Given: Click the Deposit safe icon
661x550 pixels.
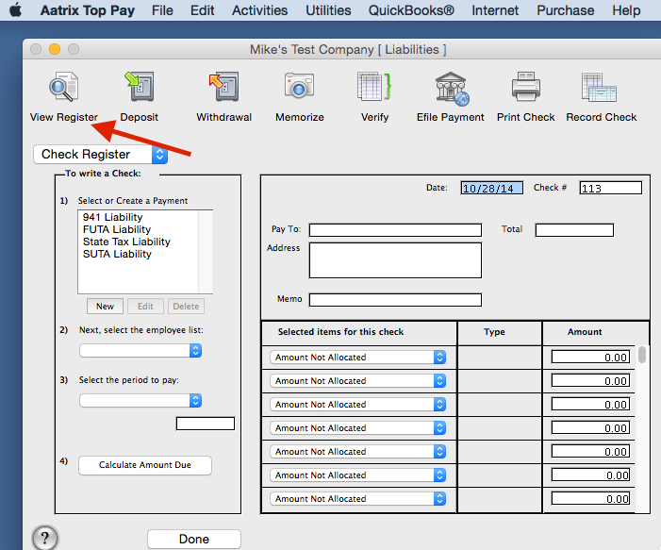Looking at the screenshot, I should coord(140,87).
